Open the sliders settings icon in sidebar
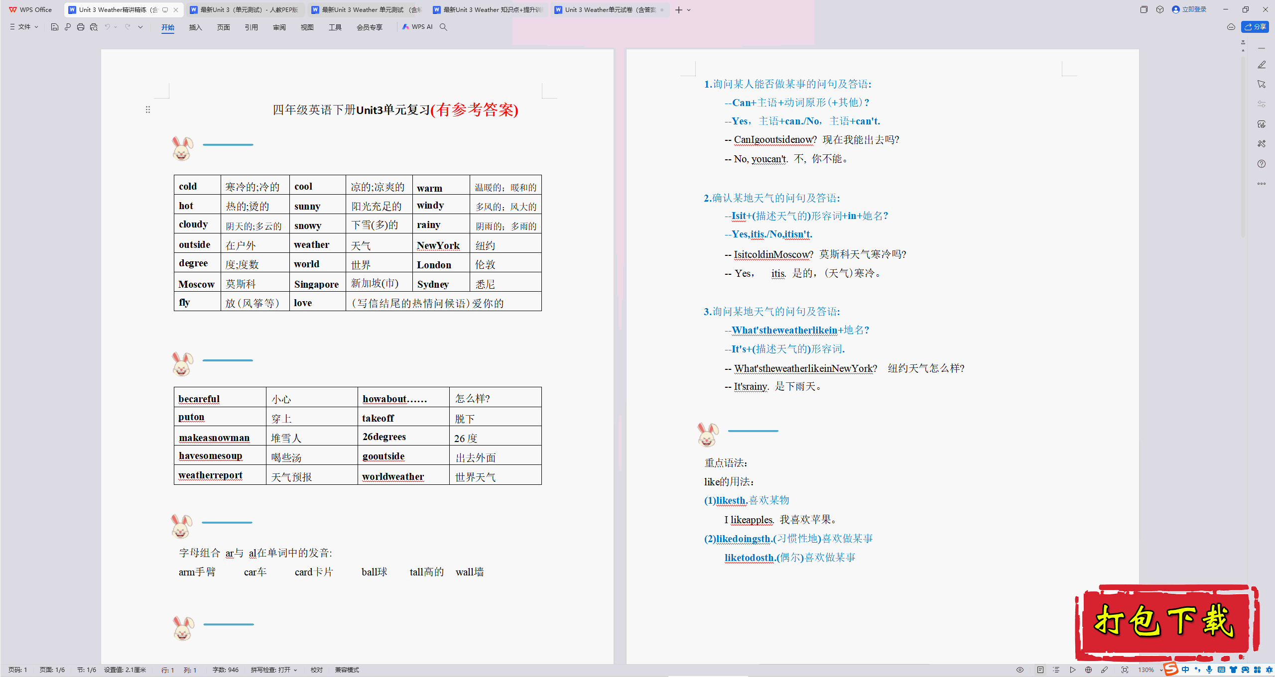This screenshot has width=1275, height=677. [x=1262, y=104]
